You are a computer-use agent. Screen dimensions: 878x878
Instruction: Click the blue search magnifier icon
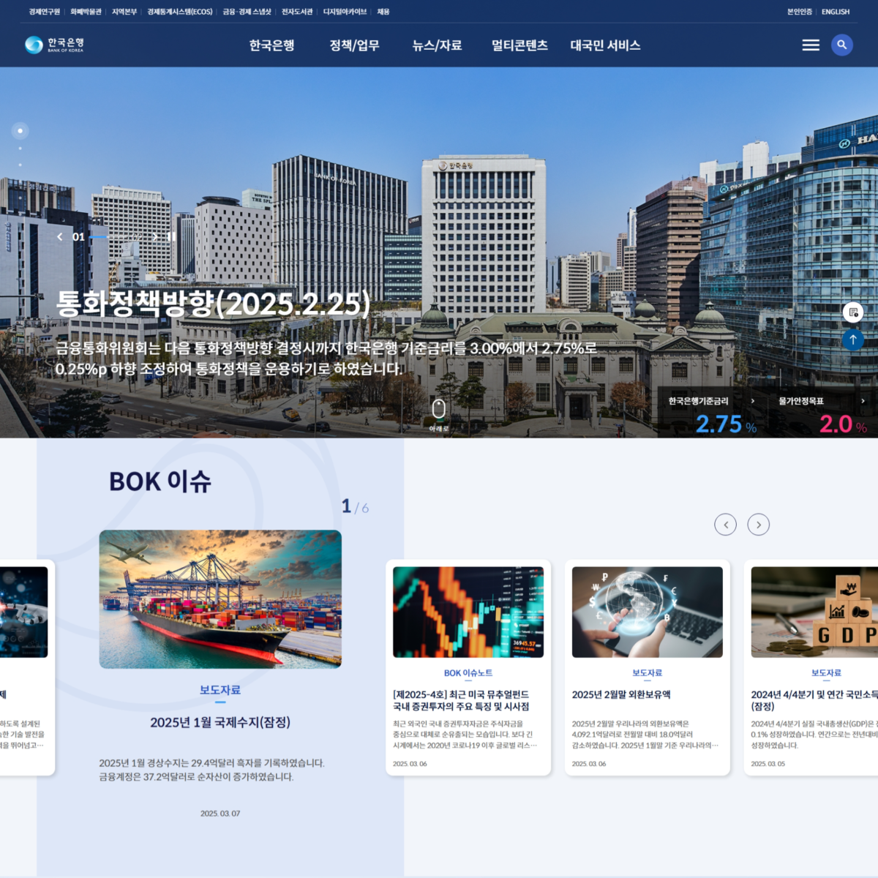point(841,45)
